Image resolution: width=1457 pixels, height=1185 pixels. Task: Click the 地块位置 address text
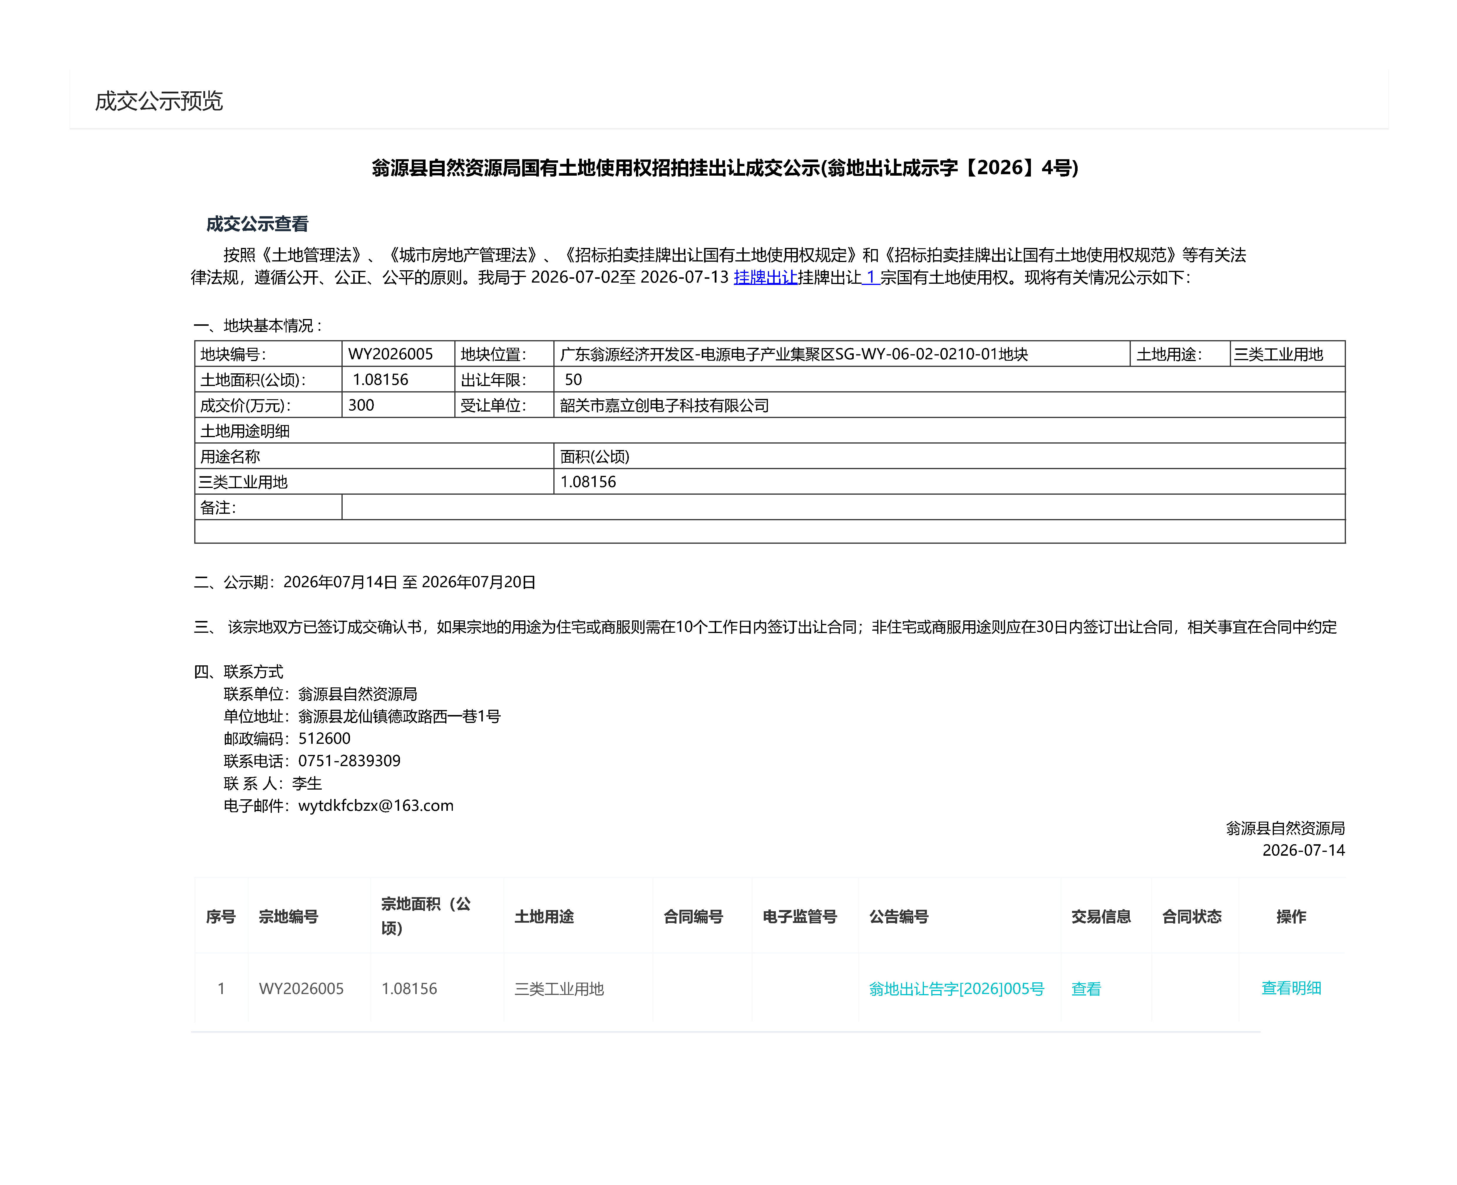[x=794, y=354]
